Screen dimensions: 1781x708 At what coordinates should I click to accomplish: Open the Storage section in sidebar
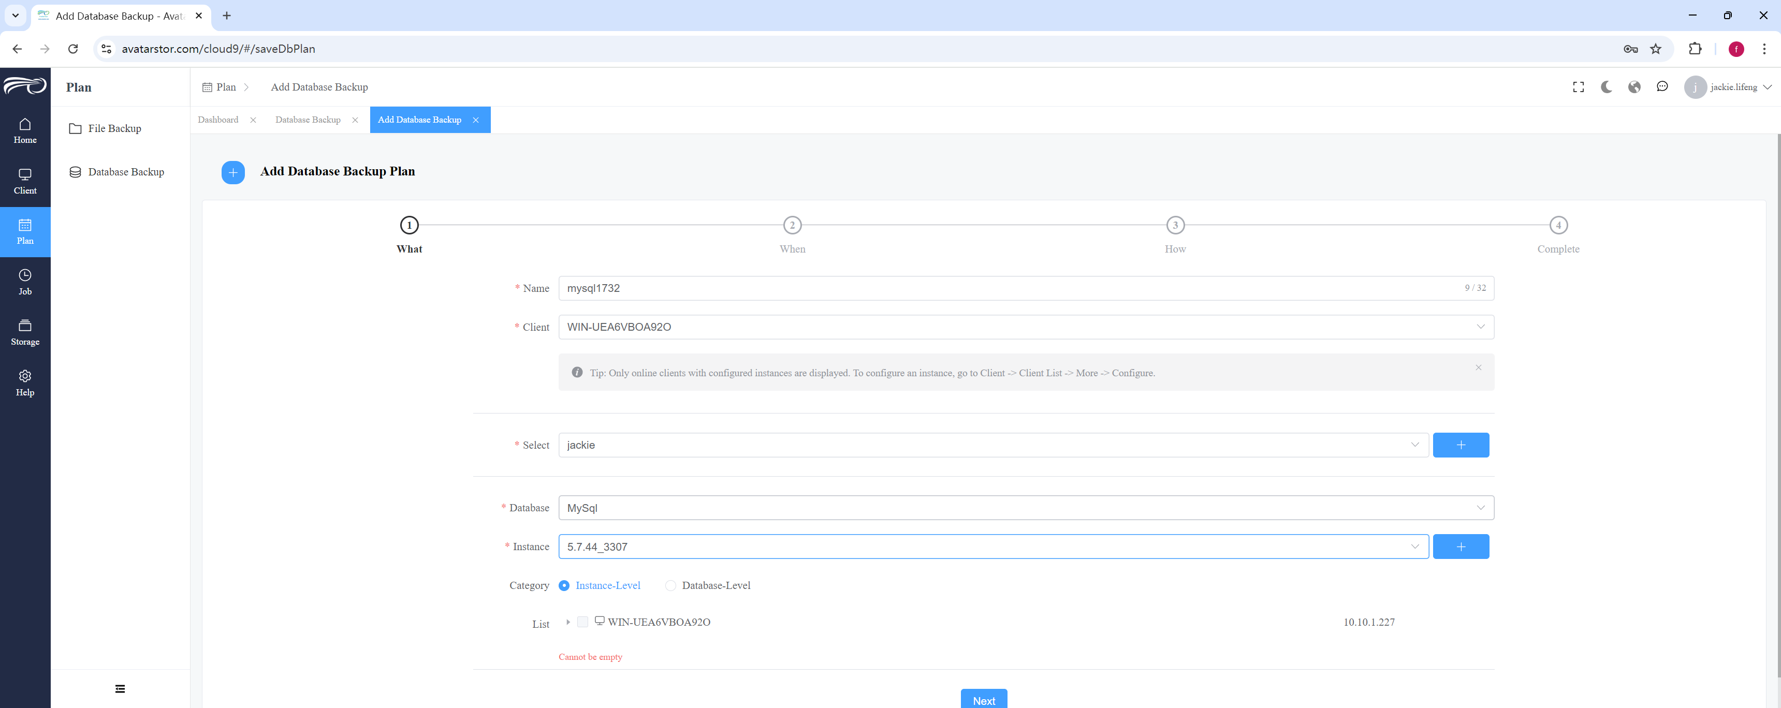point(25,333)
